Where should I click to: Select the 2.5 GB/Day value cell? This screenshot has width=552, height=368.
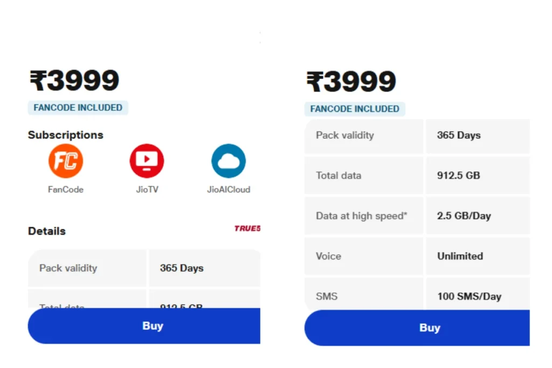pyautogui.click(x=478, y=216)
